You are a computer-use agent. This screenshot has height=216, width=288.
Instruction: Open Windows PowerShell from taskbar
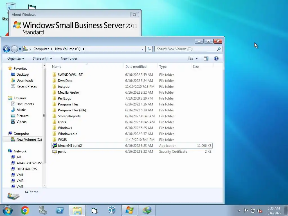pos(60,210)
